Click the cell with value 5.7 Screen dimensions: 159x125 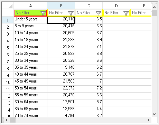point(89,103)
